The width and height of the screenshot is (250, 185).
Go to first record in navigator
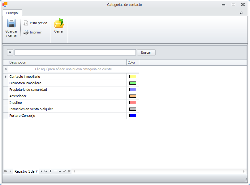[6, 171]
